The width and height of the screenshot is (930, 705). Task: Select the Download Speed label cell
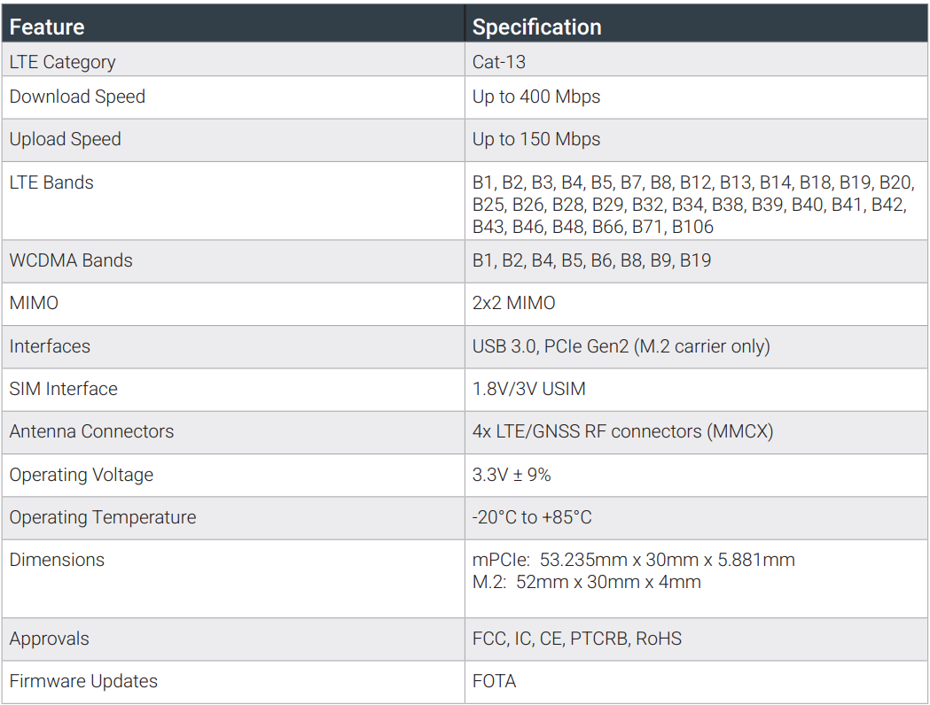pos(77,97)
